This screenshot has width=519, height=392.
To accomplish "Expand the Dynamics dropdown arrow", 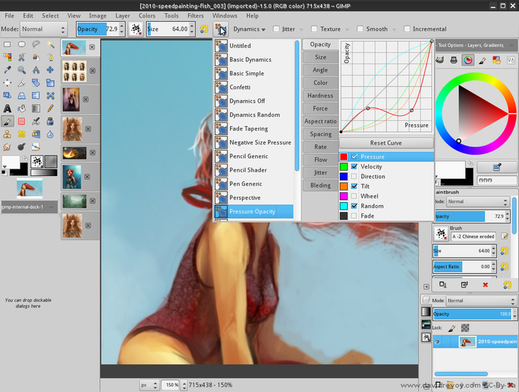I will (x=264, y=29).
